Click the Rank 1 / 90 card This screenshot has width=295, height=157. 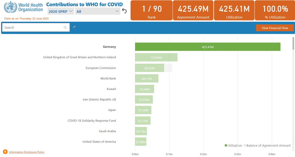(x=151, y=10)
